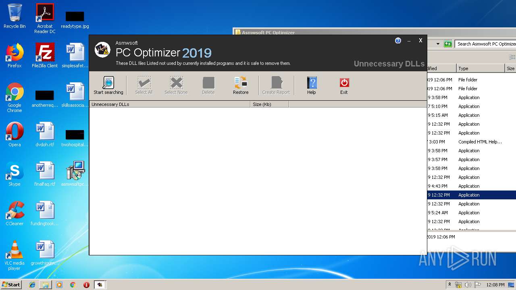Launch Opera from the taskbar
The height and width of the screenshot is (290, 516).
(86, 285)
